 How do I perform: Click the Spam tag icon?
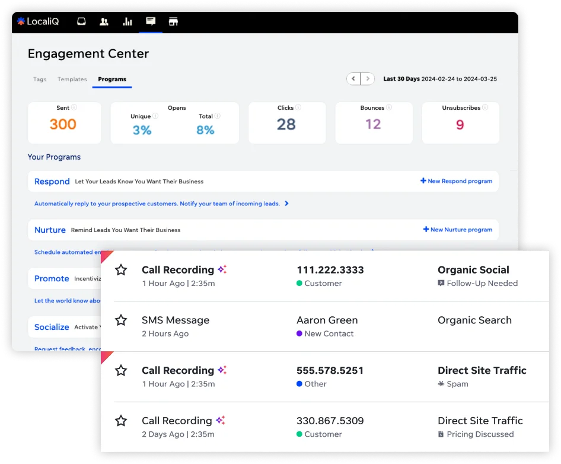441,384
